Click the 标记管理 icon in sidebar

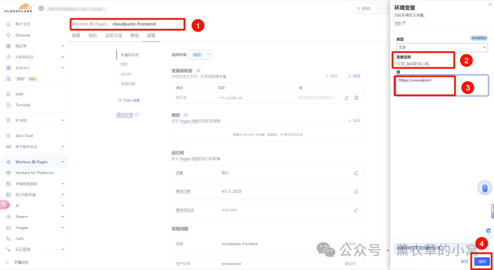pyautogui.click(x=9, y=249)
